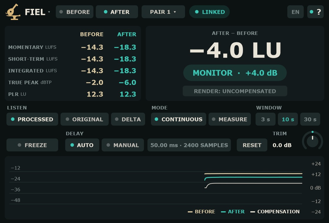329x223 pixels.
Task: Toggle the FREEZE button
Action: (x=32, y=145)
